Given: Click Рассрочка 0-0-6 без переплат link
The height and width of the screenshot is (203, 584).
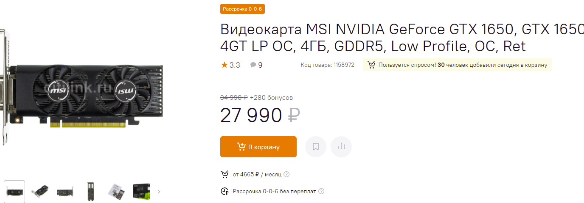Looking at the screenshot, I should pos(274,191).
